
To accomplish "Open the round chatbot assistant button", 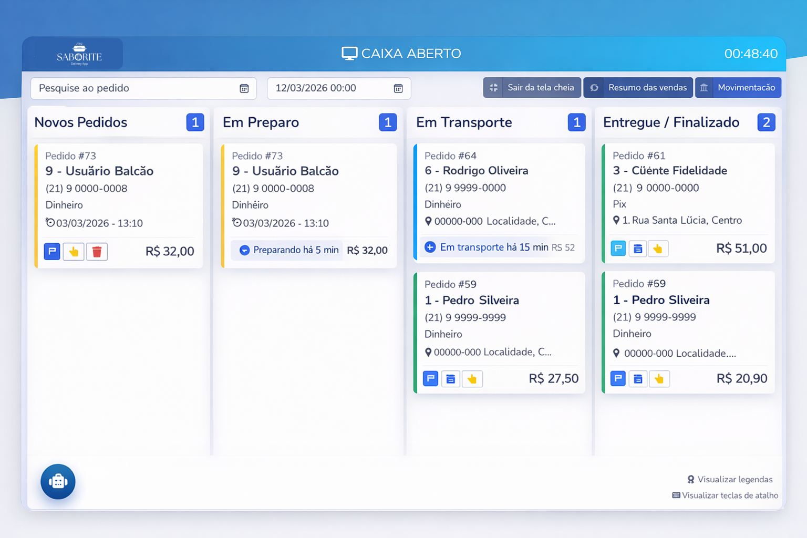I will pyautogui.click(x=58, y=481).
